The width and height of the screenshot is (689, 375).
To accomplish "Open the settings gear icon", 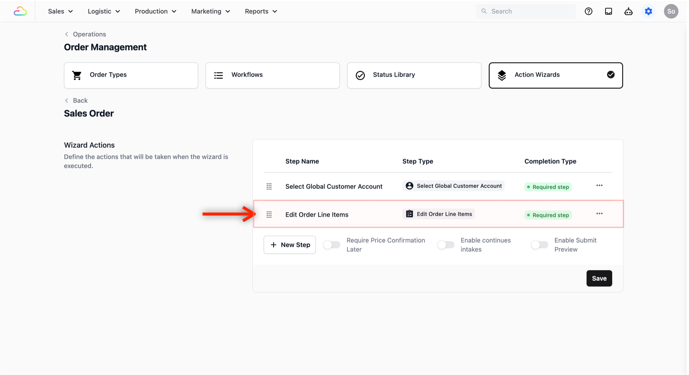I will (648, 11).
